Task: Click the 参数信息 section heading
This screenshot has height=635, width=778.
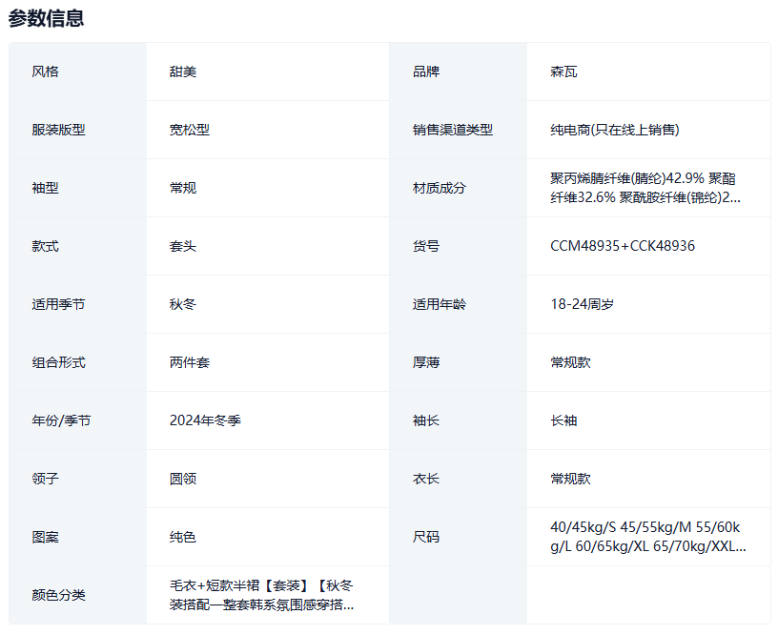Action: point(46,17)
